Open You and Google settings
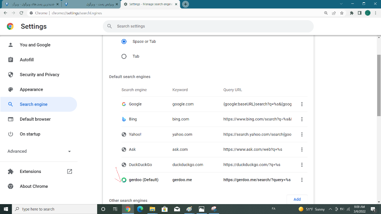381x214 pixels. tap(35, 45)
